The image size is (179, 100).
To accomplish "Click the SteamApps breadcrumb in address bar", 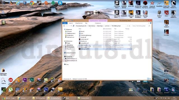I will [100, 26].
